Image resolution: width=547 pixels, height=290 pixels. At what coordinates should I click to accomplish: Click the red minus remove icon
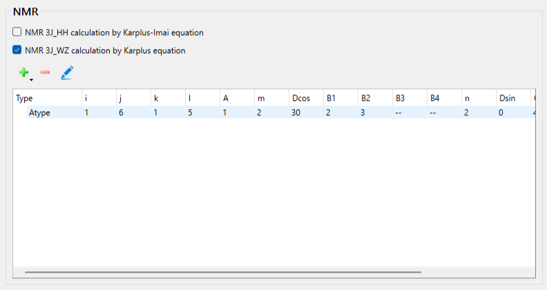pos(45,72)
